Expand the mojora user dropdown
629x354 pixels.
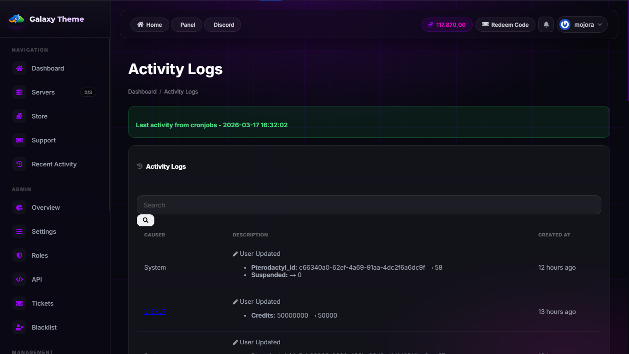click(x=582, y=25)
